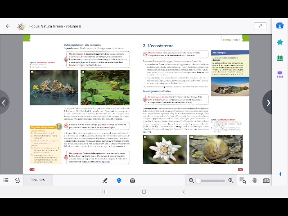Click the "Rispondi sul quaderno" orange box title
This screenshot has height=216, width=288.
pos(43,127)
